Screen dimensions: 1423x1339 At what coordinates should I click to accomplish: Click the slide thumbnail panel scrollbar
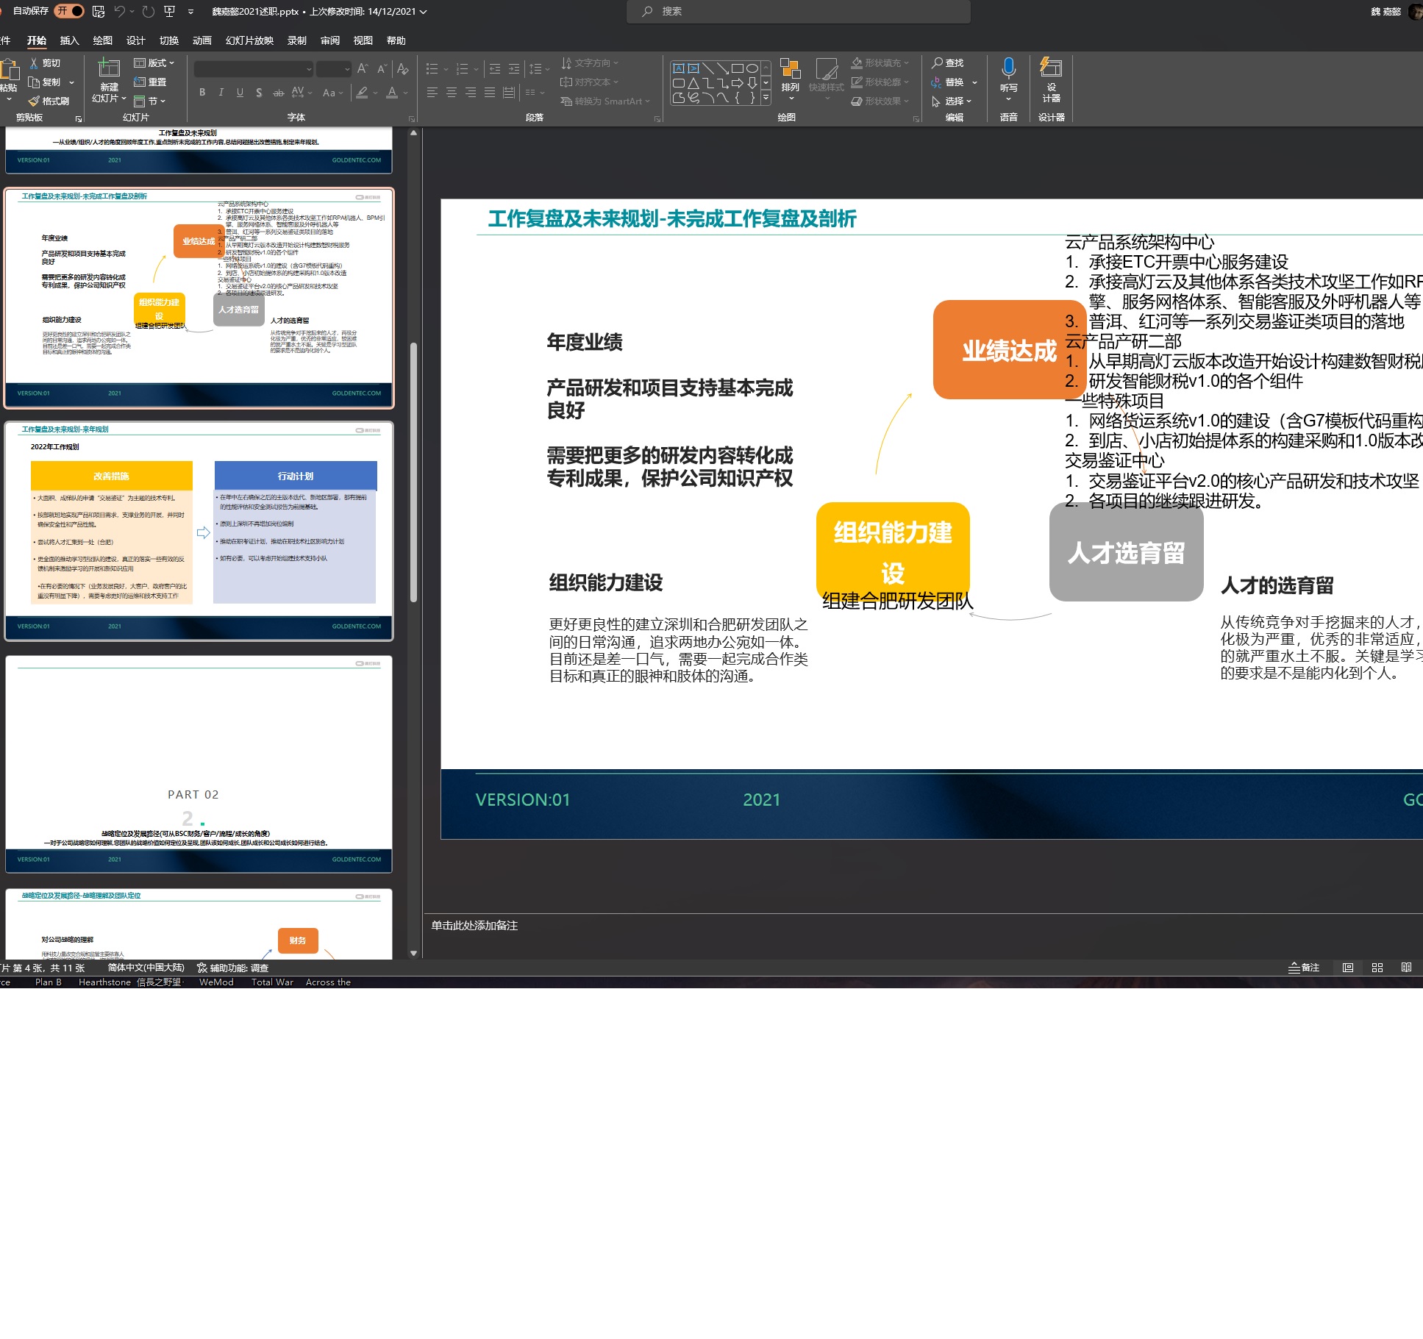[413, 474]
